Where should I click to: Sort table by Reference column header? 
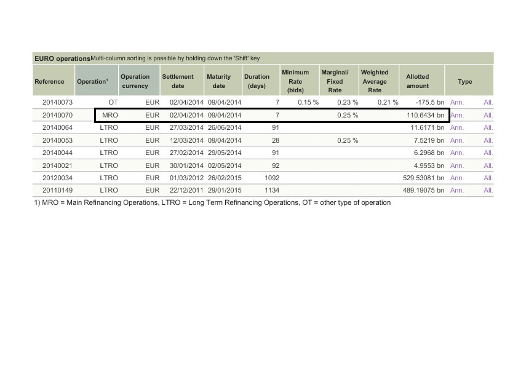coord(54,81)
